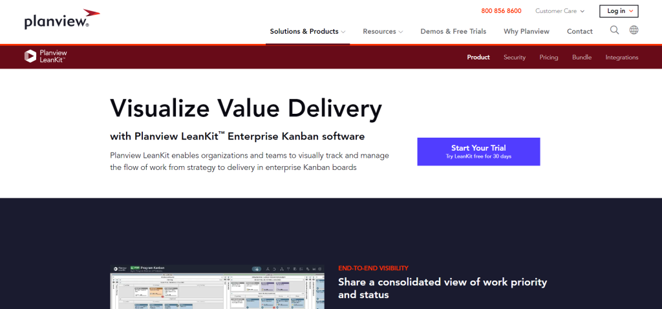Viewport: 662px width, 309px height.
Task: Open the Integrations tab
Action: [x=622, y=58]
